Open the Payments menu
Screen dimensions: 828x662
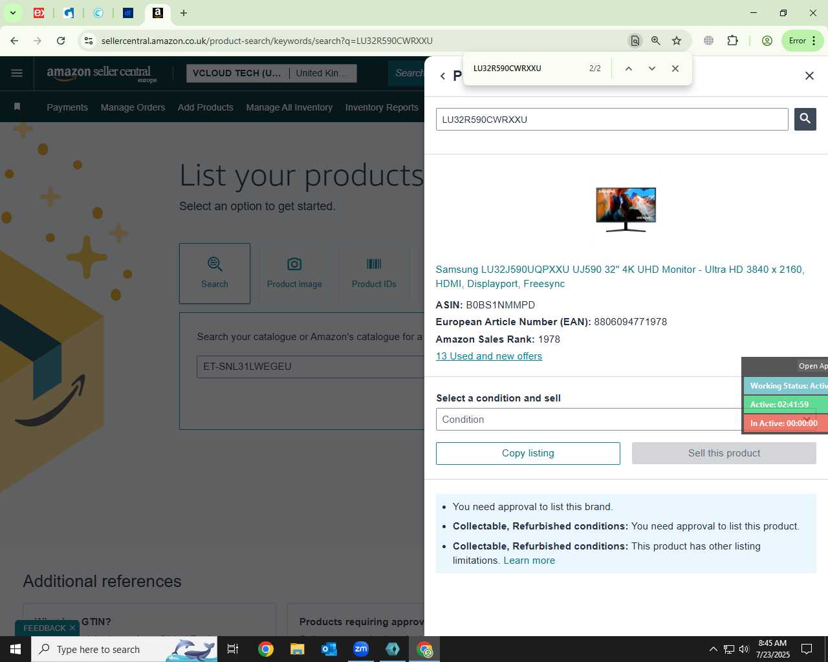coord(67,107)
